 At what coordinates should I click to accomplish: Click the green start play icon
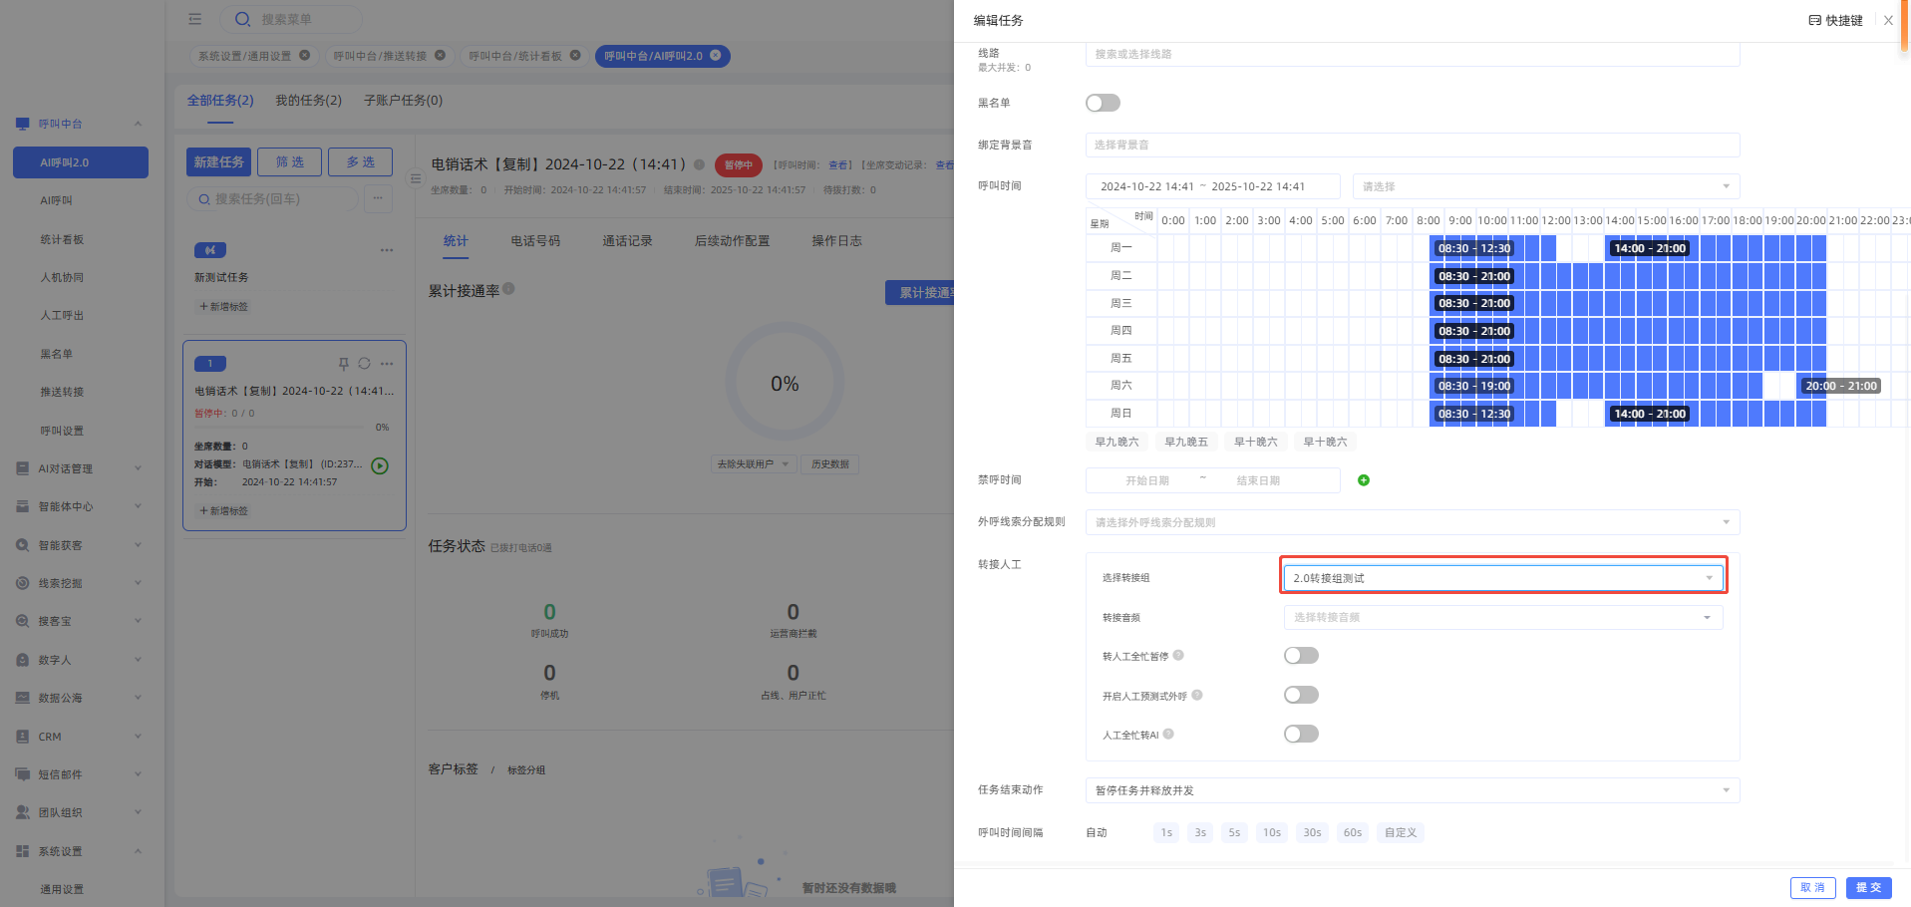click(x=380, y=465)
